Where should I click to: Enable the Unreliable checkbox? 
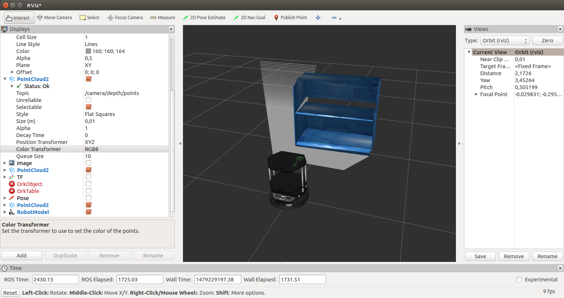pyautogui.click(x=89, y=100)
